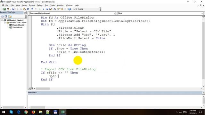Click View Code icon in Project panel
This screenshot has width=205, height=115.
[2, 16]
